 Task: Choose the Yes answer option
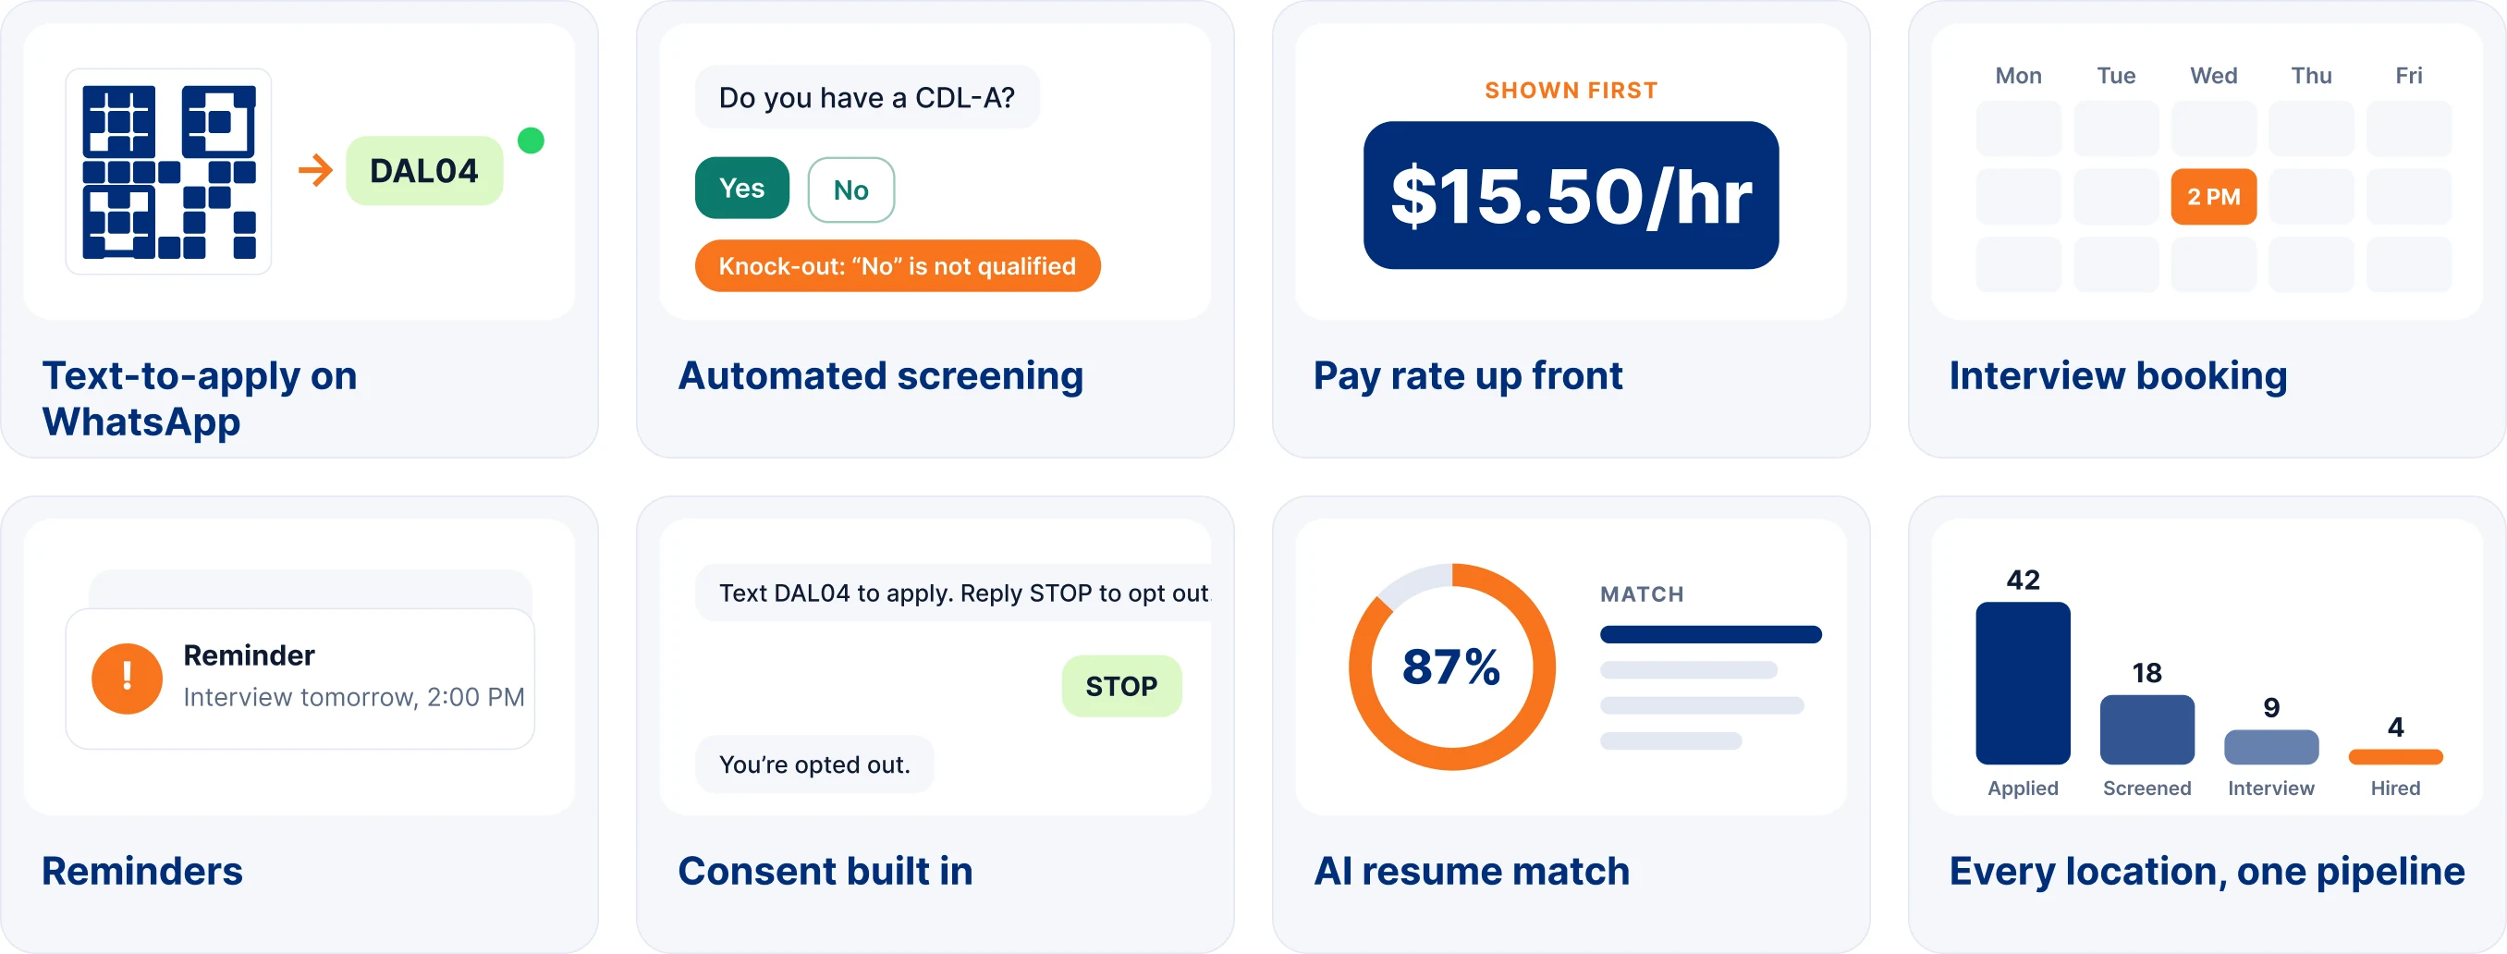point(741,188)
